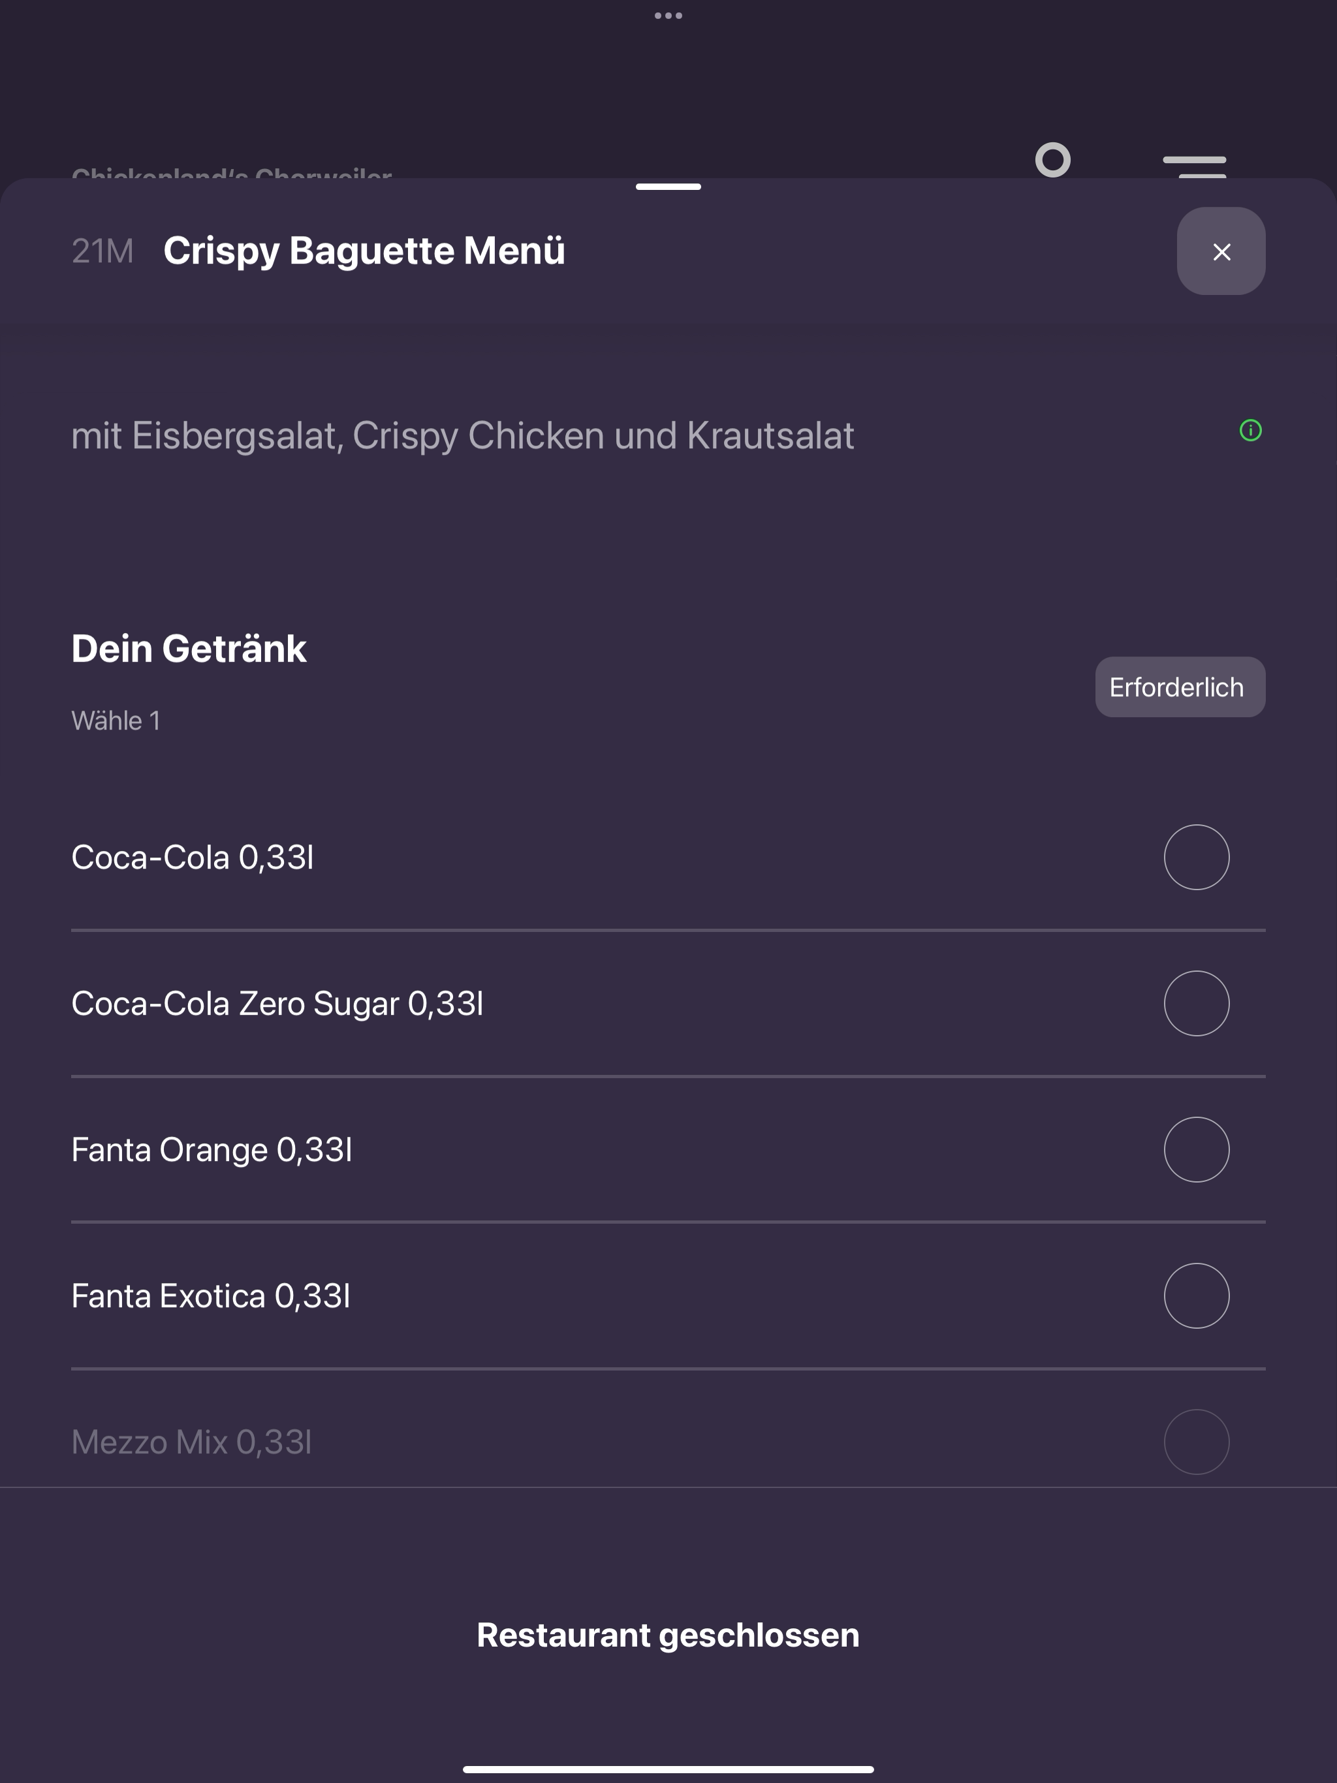The height and width of the screenshot is (1783, 1337).
Task: Select the Mezzo Mix 0,33l radio button
Action: pyautogui.click(x=1197, y=1442)
